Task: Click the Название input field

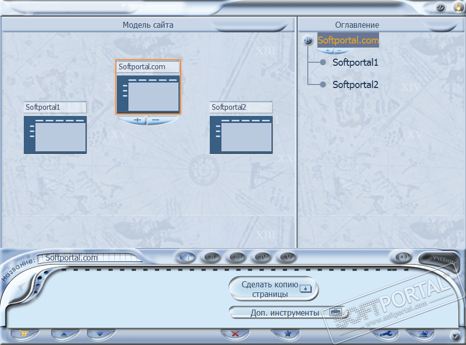Action: [x=89, y=257]
